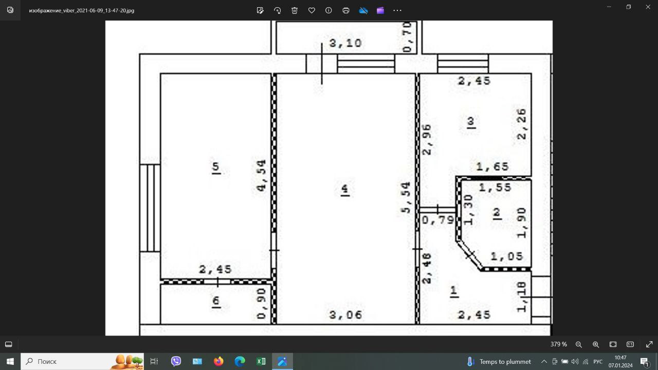Screen dimensions: 658x370
Task: Fit image to window
Action: pyautogui.click(x=613, y=344)
